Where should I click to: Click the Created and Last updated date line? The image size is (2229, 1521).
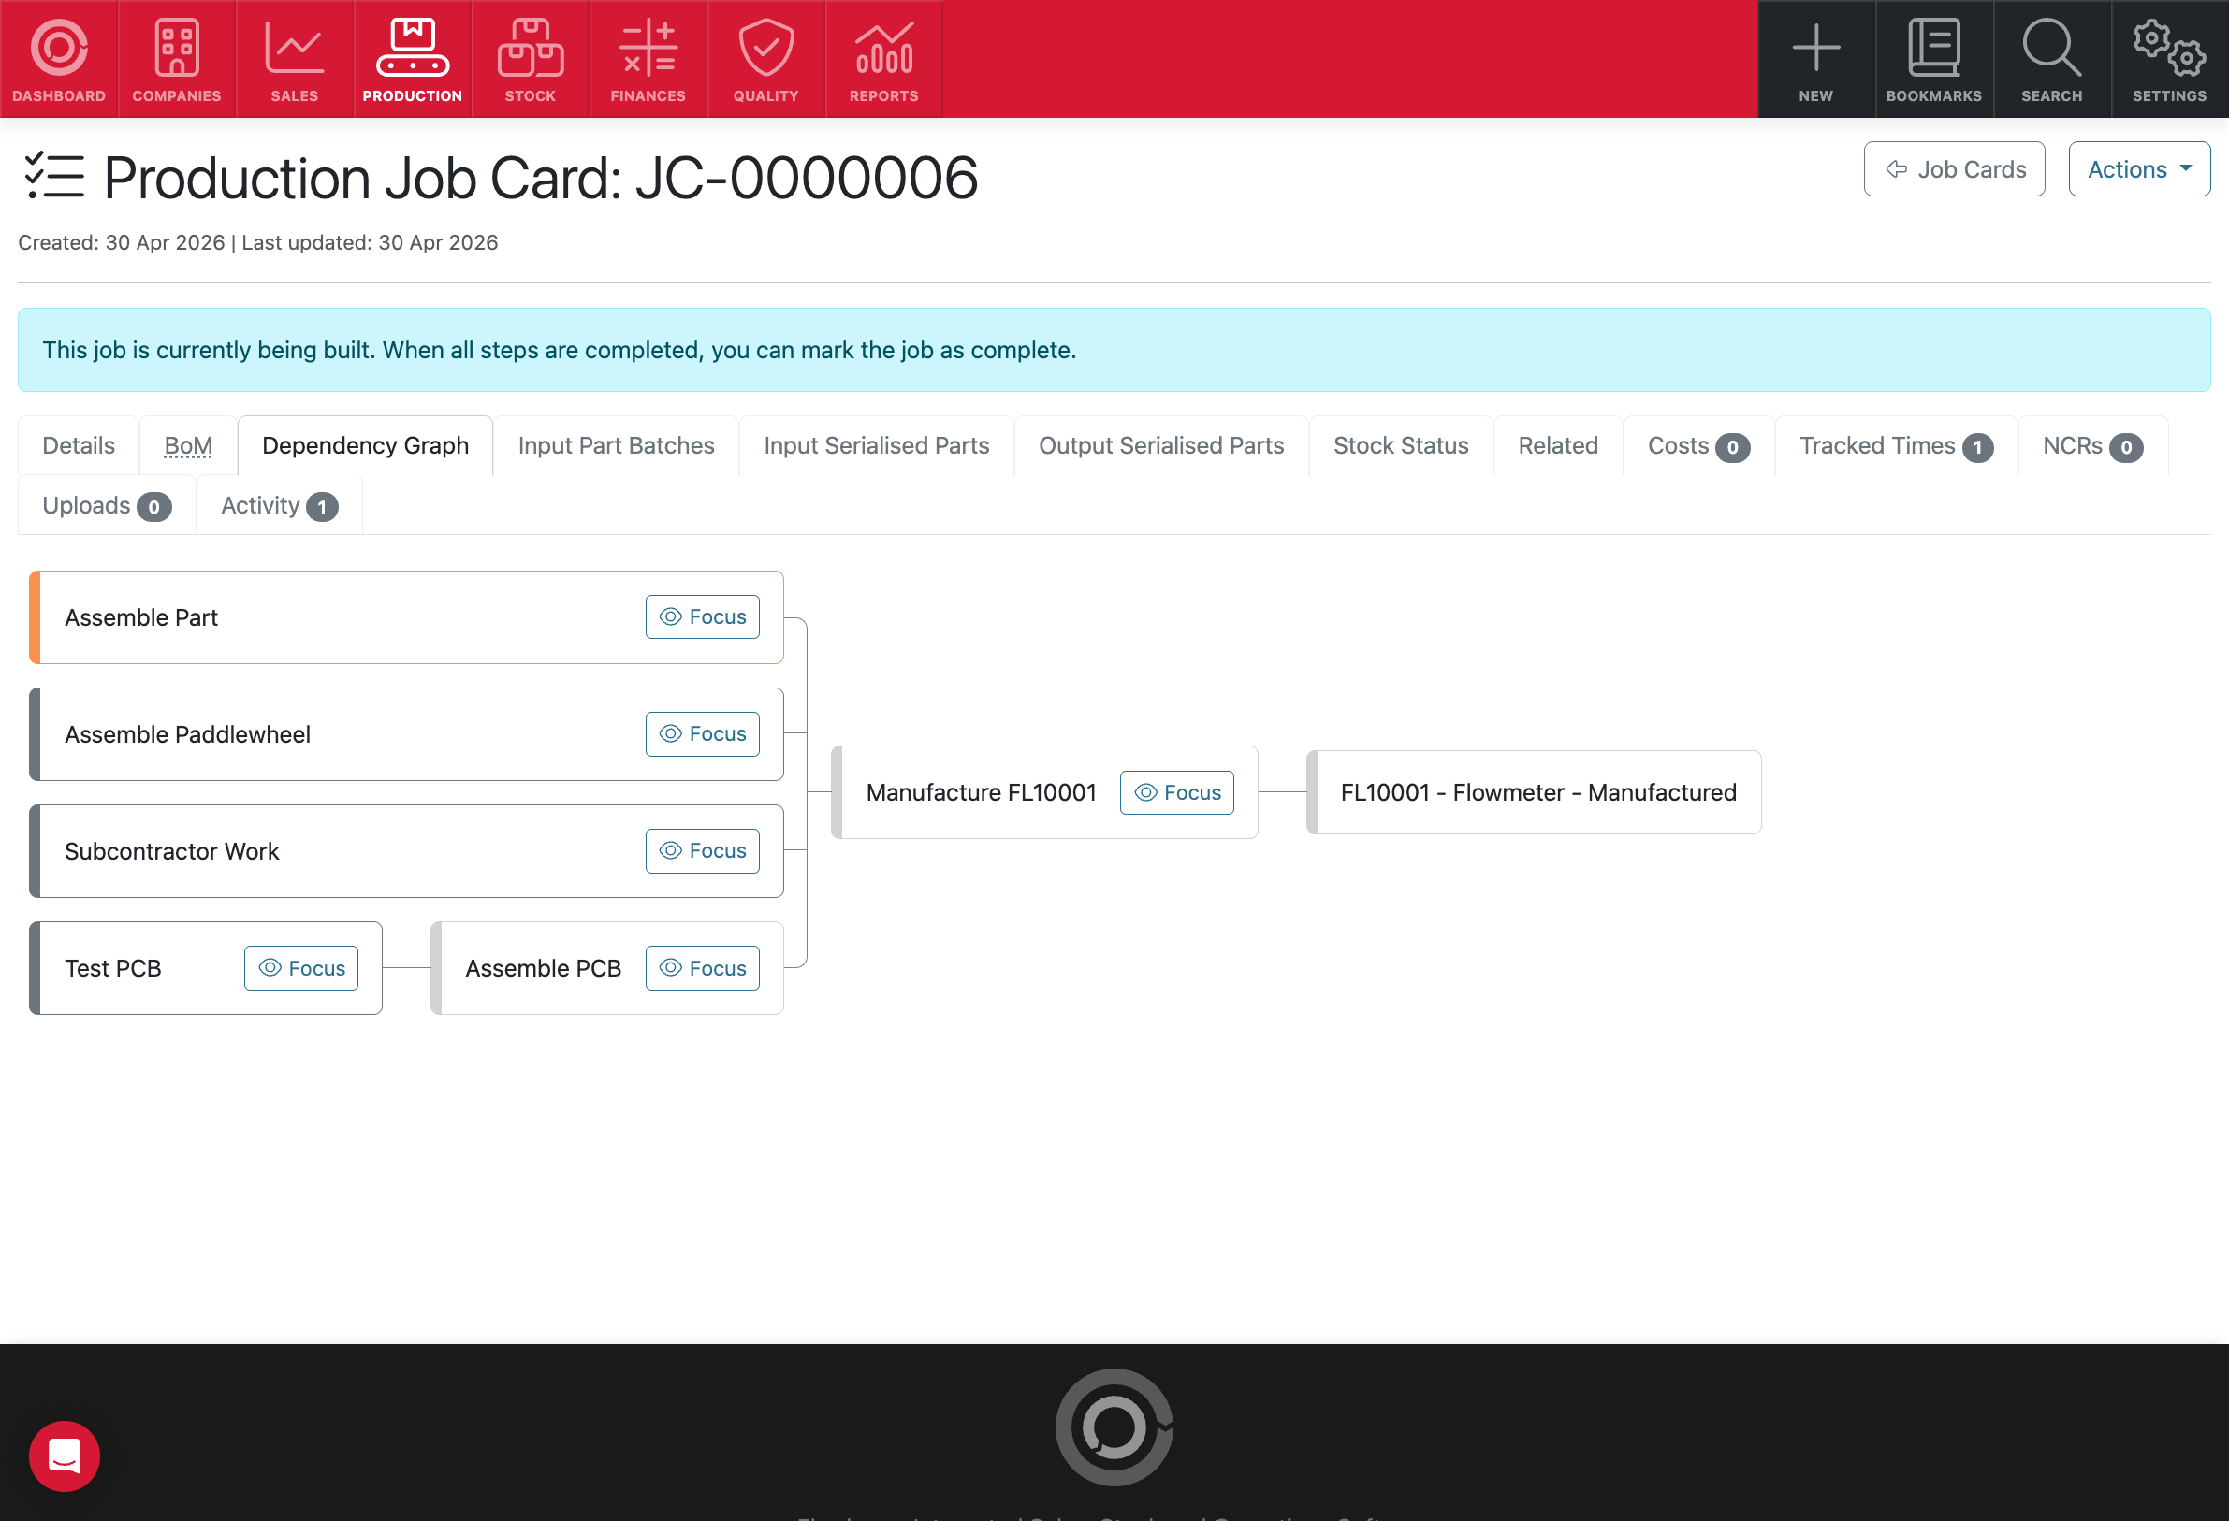(x=258, y=242)
